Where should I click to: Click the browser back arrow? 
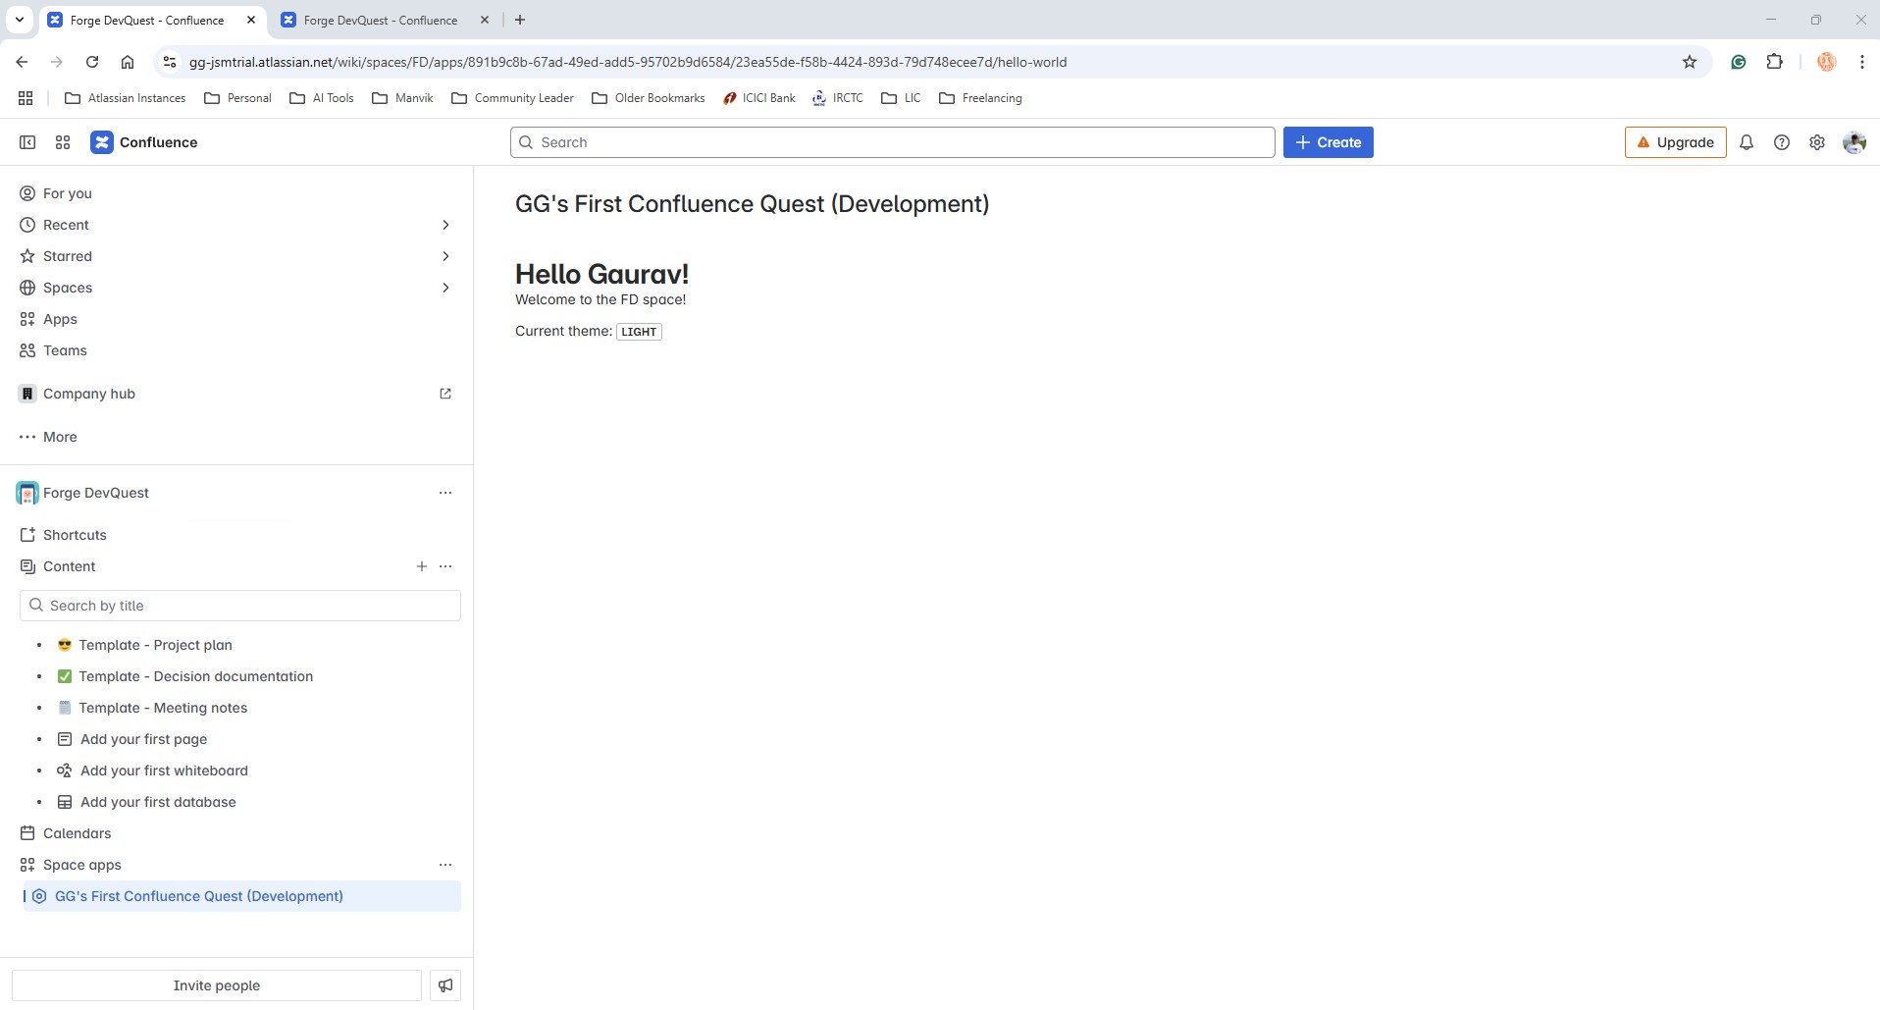(x=22, y=62)
